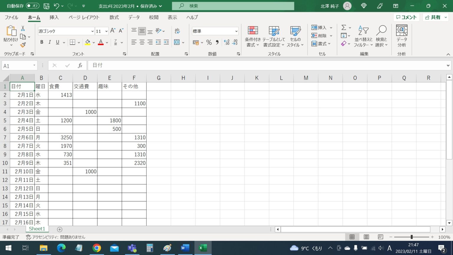Viewport: 453px width, 255px height.
Task: Click the Insert Function fx icon
Action: [80, 66]
